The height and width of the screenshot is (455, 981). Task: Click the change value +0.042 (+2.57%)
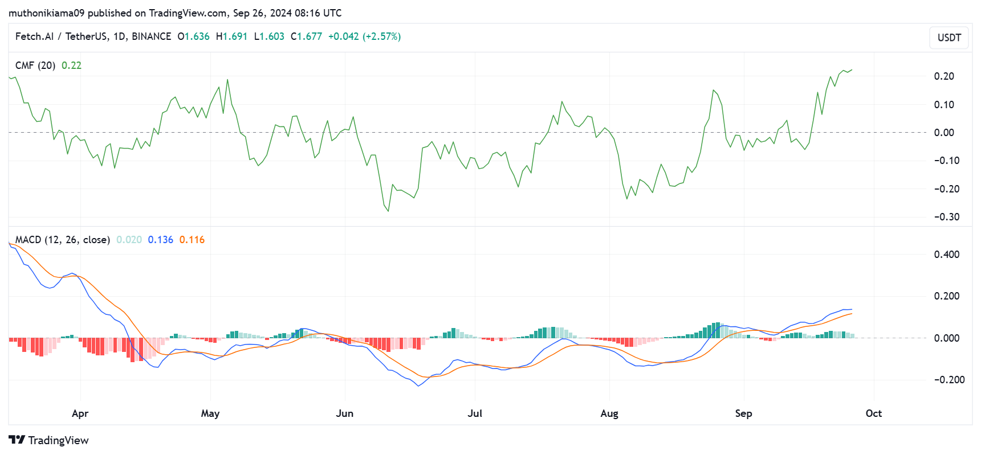pos(364,36)
